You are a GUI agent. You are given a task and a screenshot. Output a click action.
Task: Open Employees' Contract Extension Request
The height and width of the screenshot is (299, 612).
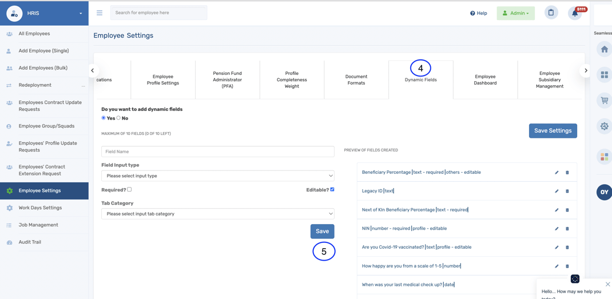tap(44, 170)
